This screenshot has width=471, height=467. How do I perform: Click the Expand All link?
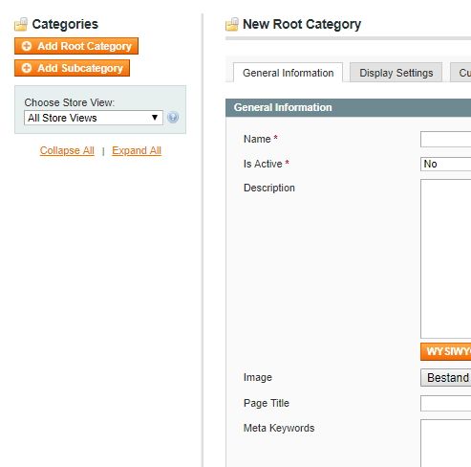point(137,150)
